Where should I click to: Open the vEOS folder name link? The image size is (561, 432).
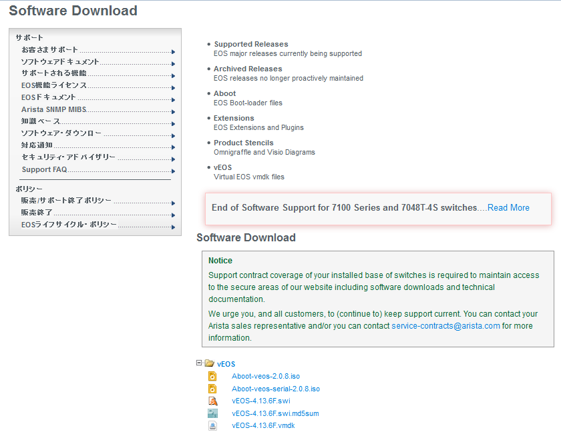coord(226,365)
